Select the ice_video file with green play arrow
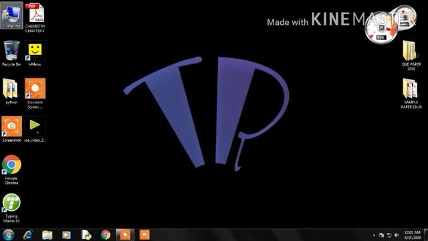This screenshot has height=241, width=428. point(35,129)
